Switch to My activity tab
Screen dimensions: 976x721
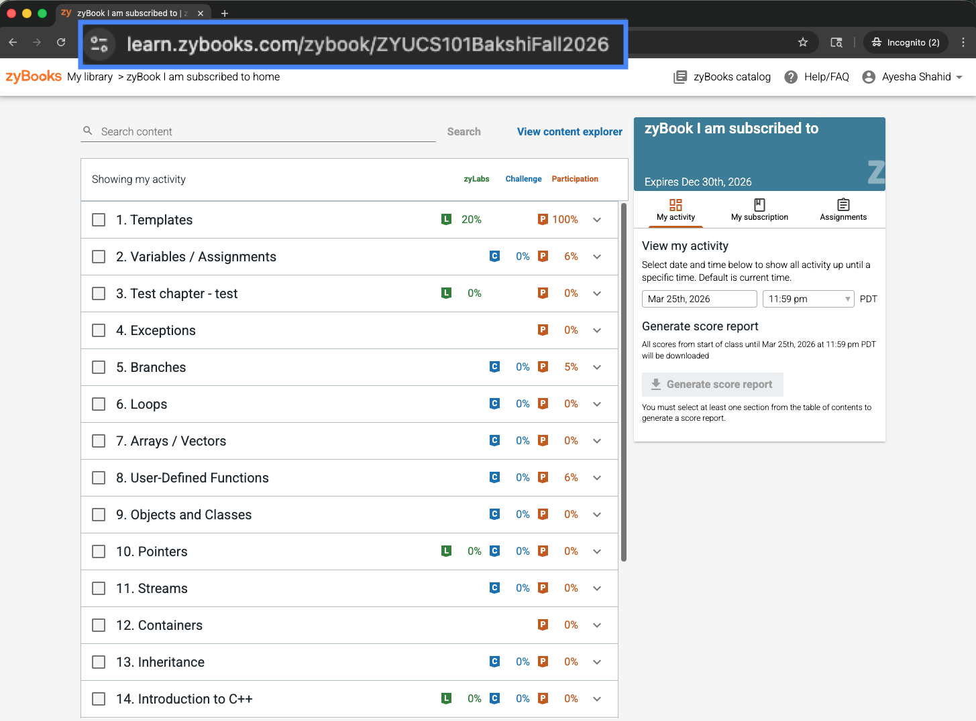tap(675, 210)
